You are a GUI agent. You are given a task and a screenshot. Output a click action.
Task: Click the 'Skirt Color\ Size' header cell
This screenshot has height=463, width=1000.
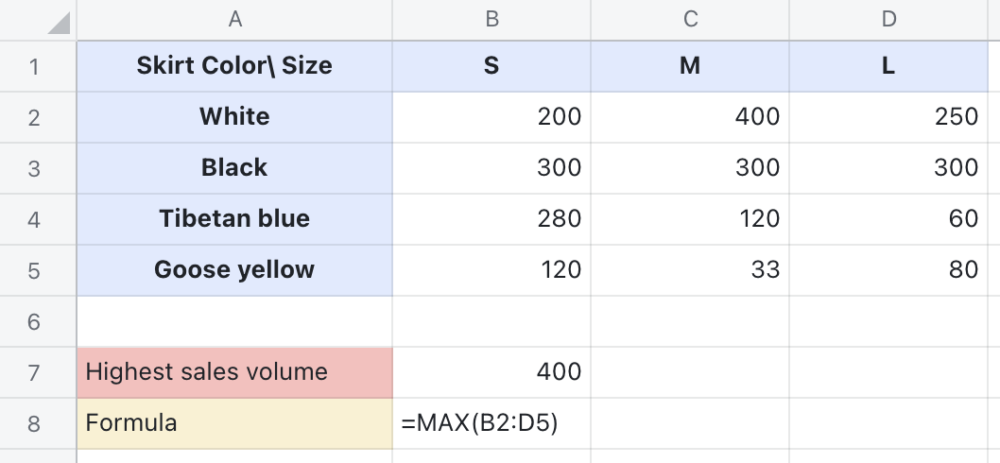[234, 66]
